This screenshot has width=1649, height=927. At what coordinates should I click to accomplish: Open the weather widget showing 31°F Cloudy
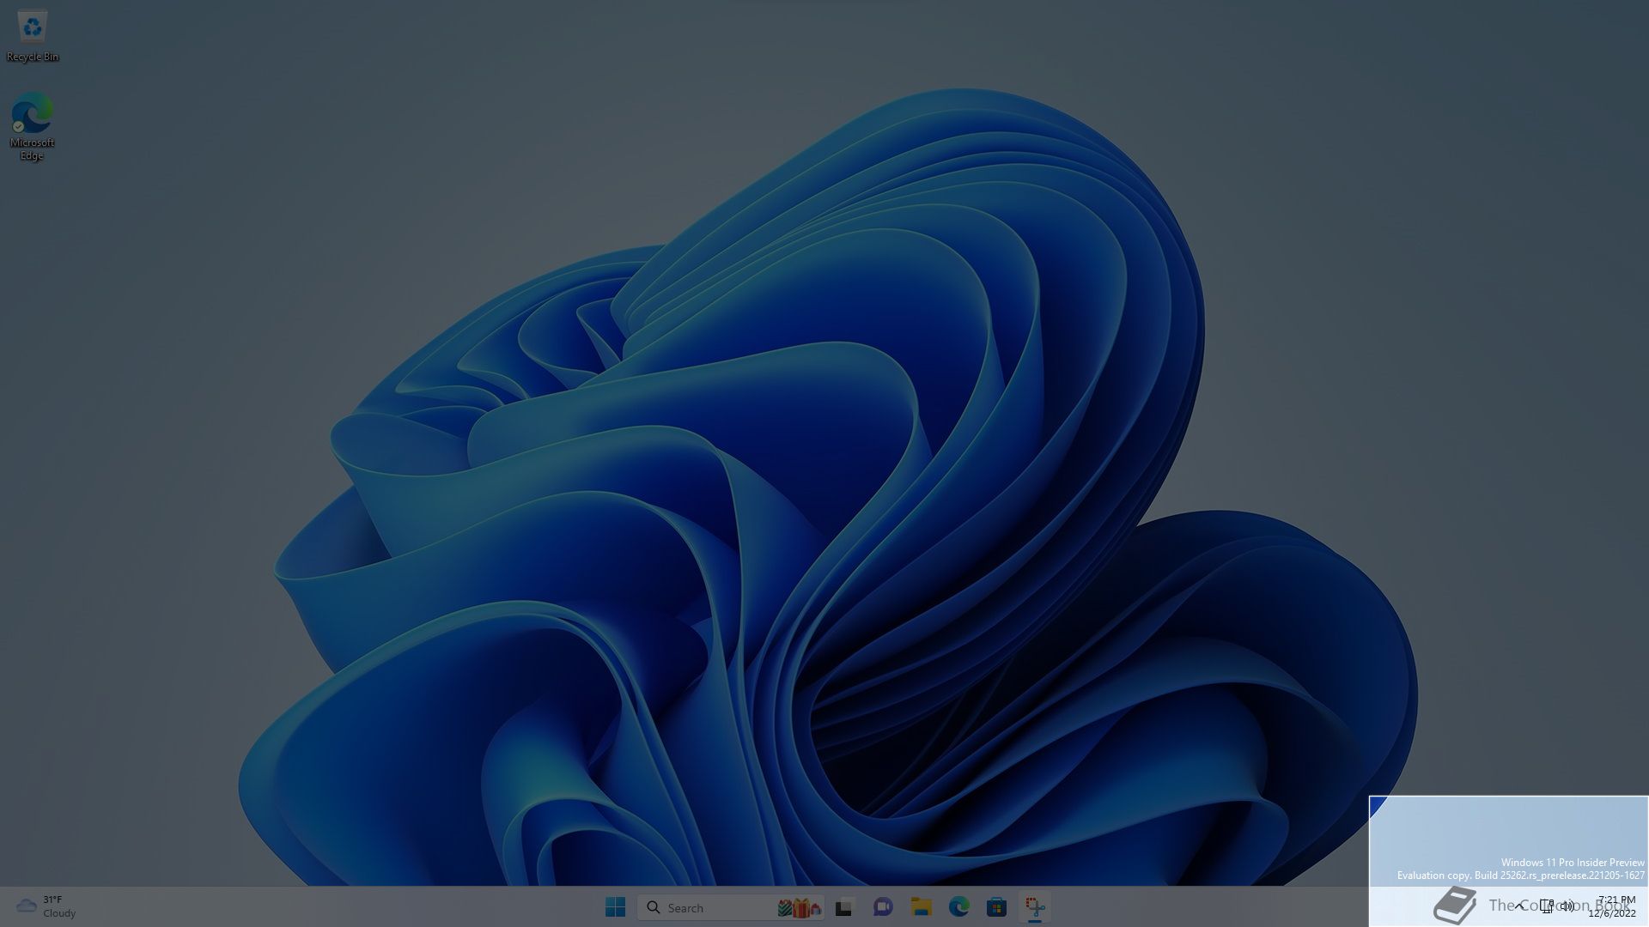[47, 906]
